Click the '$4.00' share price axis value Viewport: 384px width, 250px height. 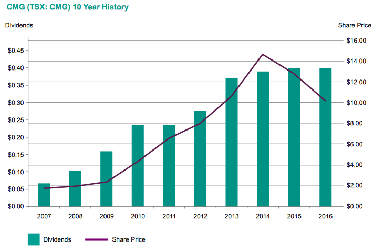pyautogui.click(x=355, y=165)
